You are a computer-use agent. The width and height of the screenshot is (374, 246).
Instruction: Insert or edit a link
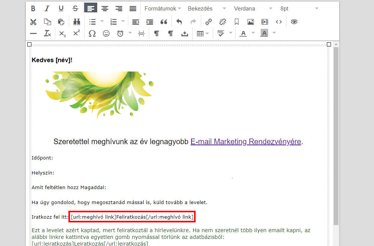coord(208,22)
